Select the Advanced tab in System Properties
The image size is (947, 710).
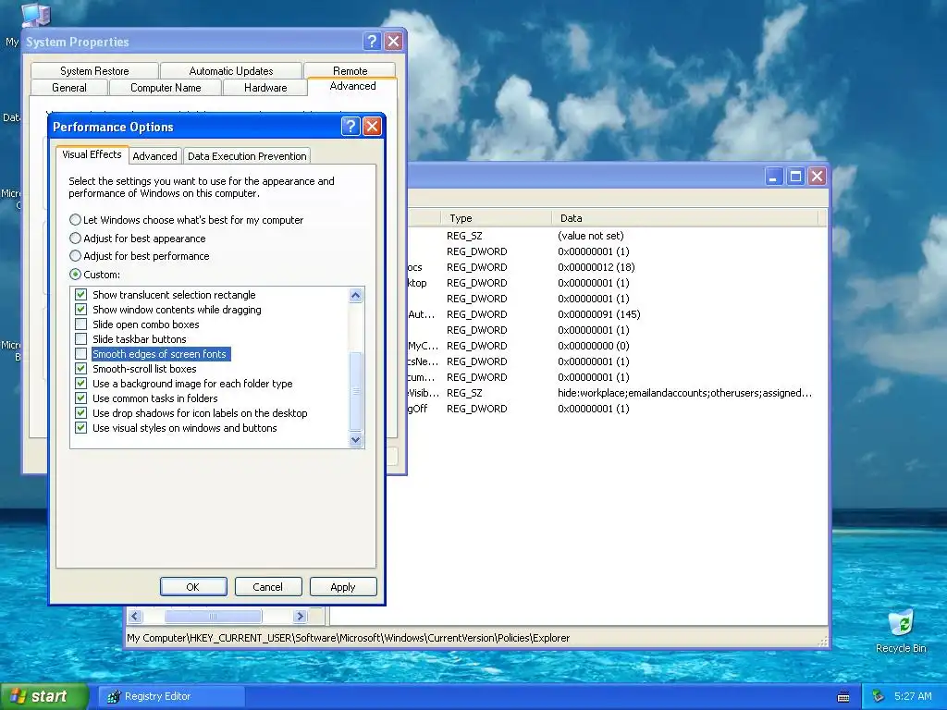(x=352, y=86)
